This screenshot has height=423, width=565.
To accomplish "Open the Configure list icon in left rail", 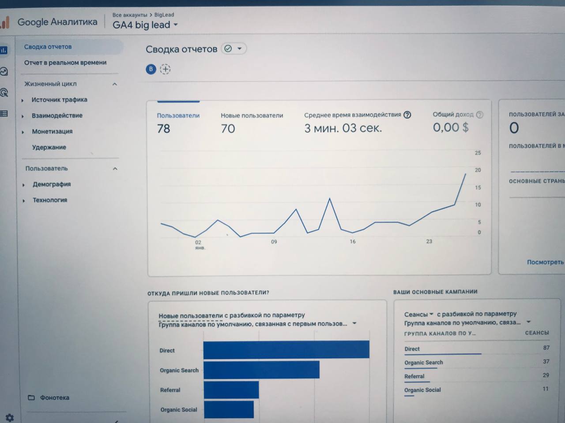I will (x=4, y=114).
